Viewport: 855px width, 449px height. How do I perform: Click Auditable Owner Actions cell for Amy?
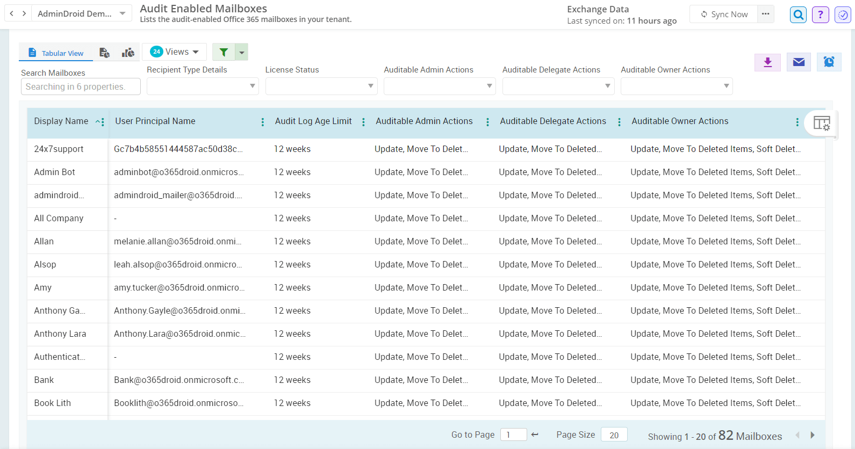tap(715, 288)
